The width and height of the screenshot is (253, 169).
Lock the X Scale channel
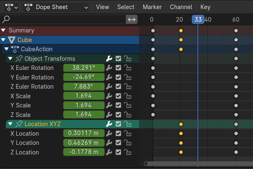[x=127, y=96]
